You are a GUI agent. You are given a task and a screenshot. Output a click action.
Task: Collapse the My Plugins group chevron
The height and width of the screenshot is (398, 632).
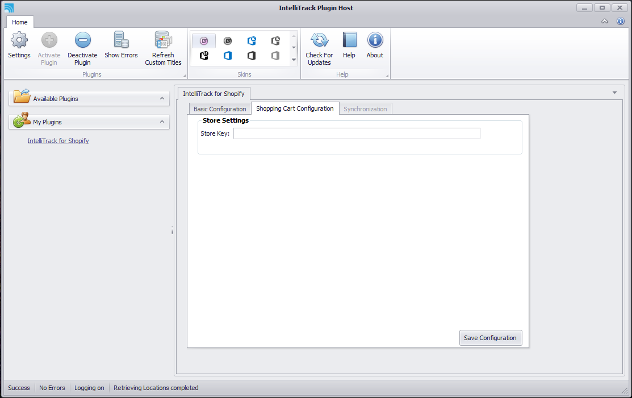click(x=162, y=122)
